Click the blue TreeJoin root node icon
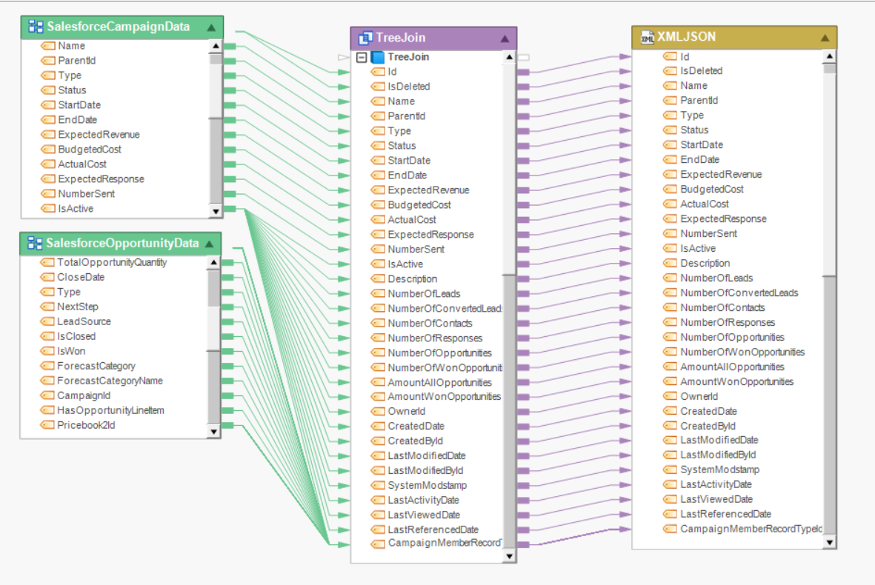875x585 pixels. 378,57
